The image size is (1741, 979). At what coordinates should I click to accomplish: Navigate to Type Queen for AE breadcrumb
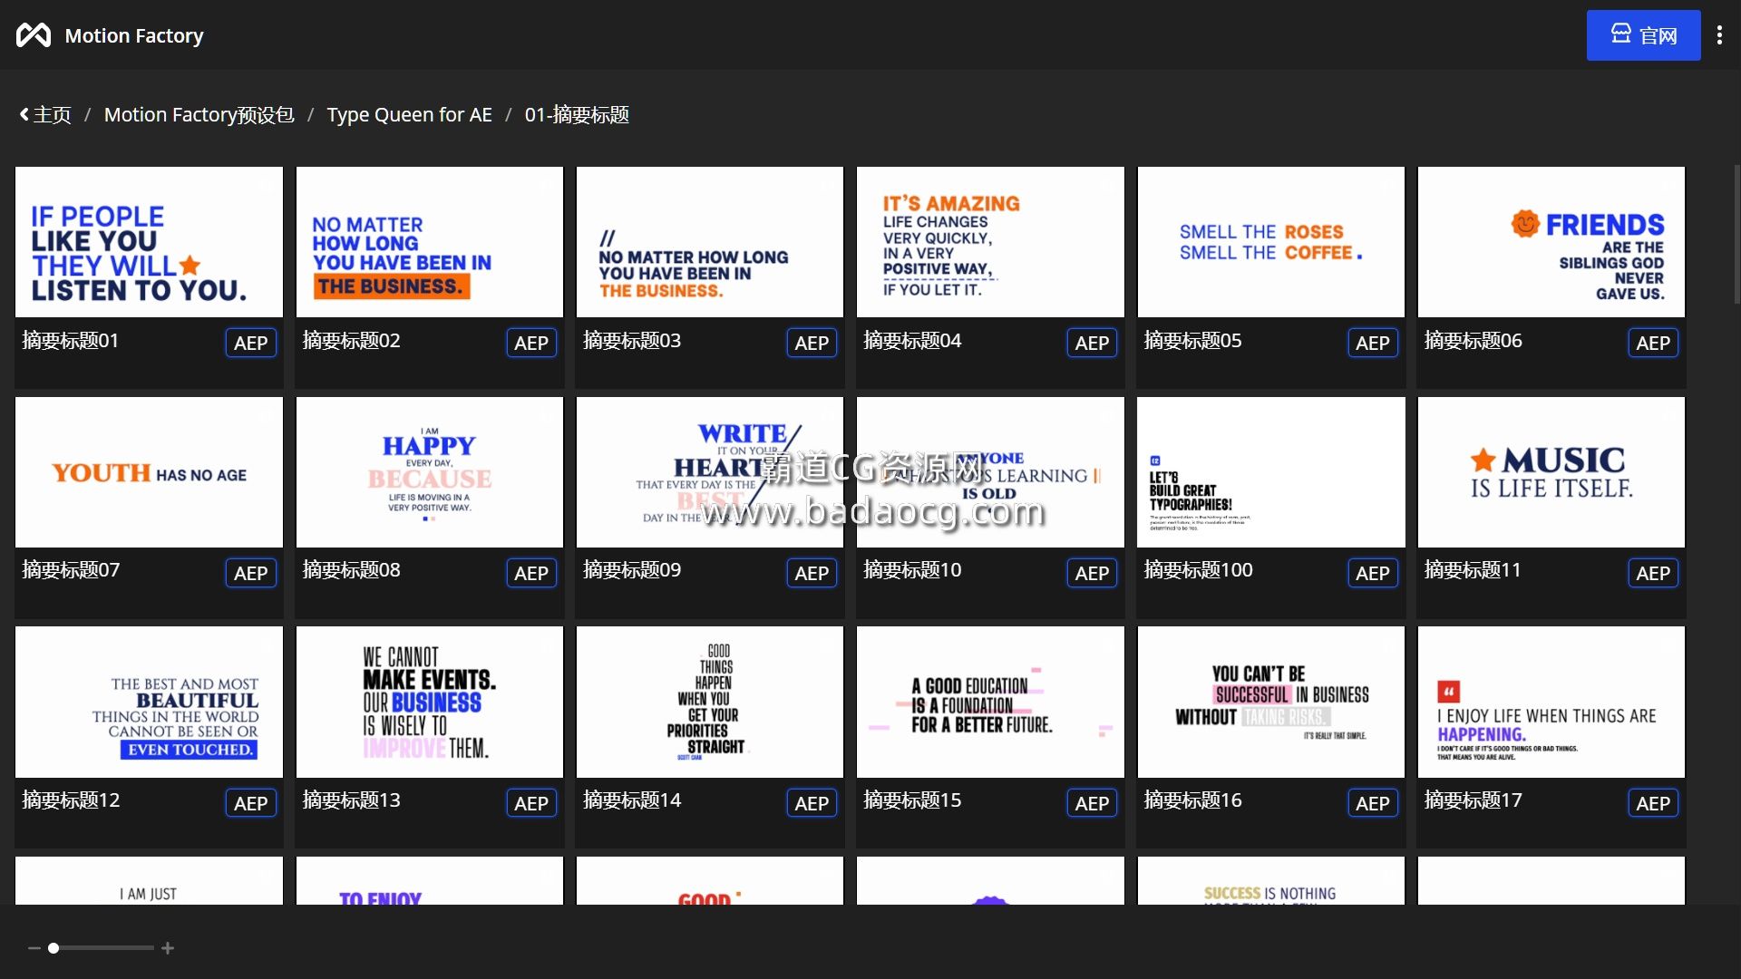point(409,115)
